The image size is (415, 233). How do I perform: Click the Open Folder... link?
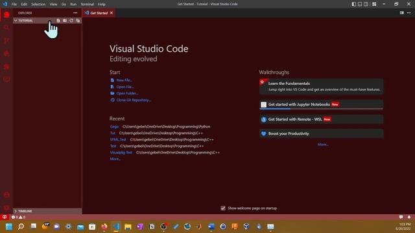(x=127, y=93)
